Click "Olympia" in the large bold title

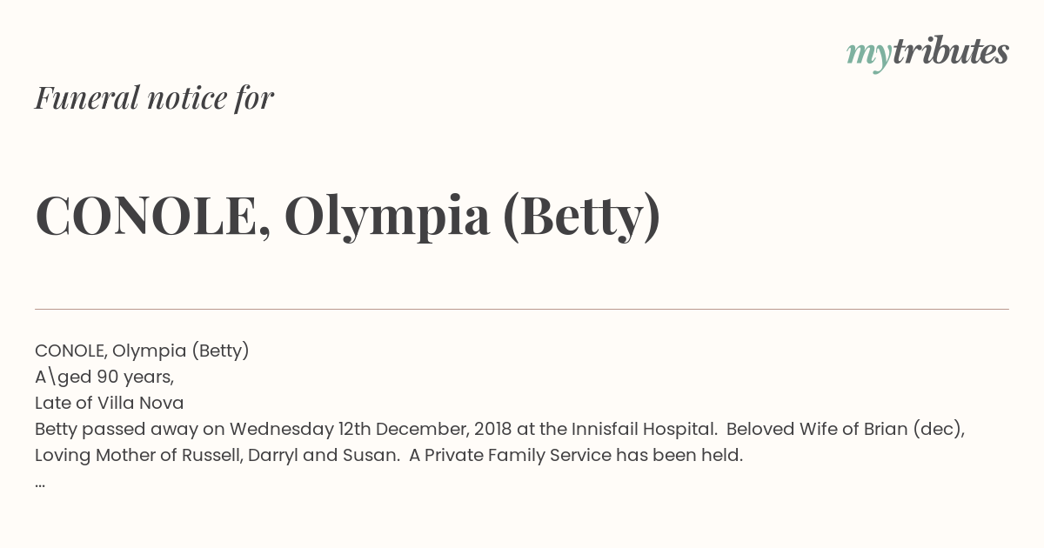pyautogui.click(x=387, y=217)
